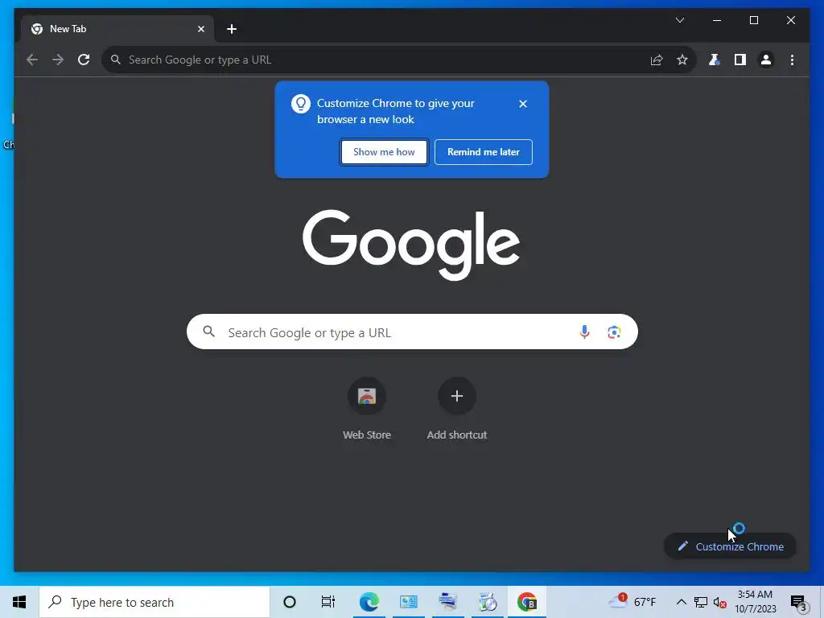Start voice search with microphone icon
Viewport: 824px width, 618px height.
[584, 332]
